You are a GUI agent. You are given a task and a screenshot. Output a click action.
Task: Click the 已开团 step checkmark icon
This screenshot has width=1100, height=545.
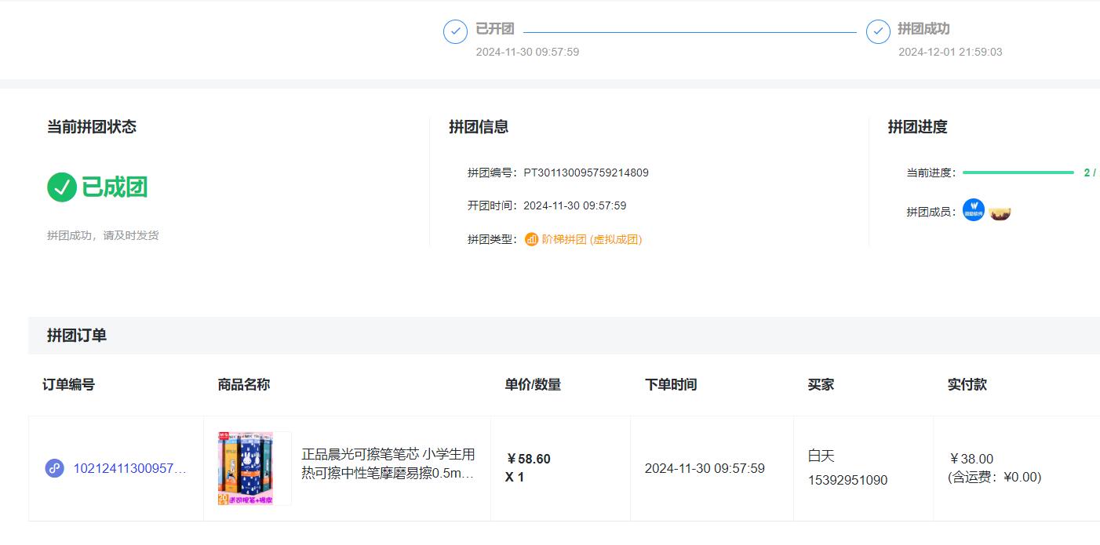point(455,31)
